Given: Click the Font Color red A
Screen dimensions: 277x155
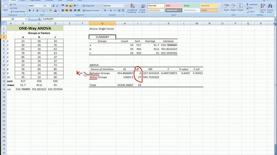Looking at the screenshot, I should tap(55, 10).
